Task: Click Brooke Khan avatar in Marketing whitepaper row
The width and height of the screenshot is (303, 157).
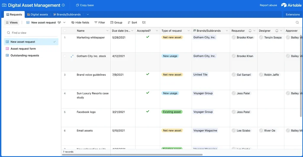Action: tap(234, 37)
